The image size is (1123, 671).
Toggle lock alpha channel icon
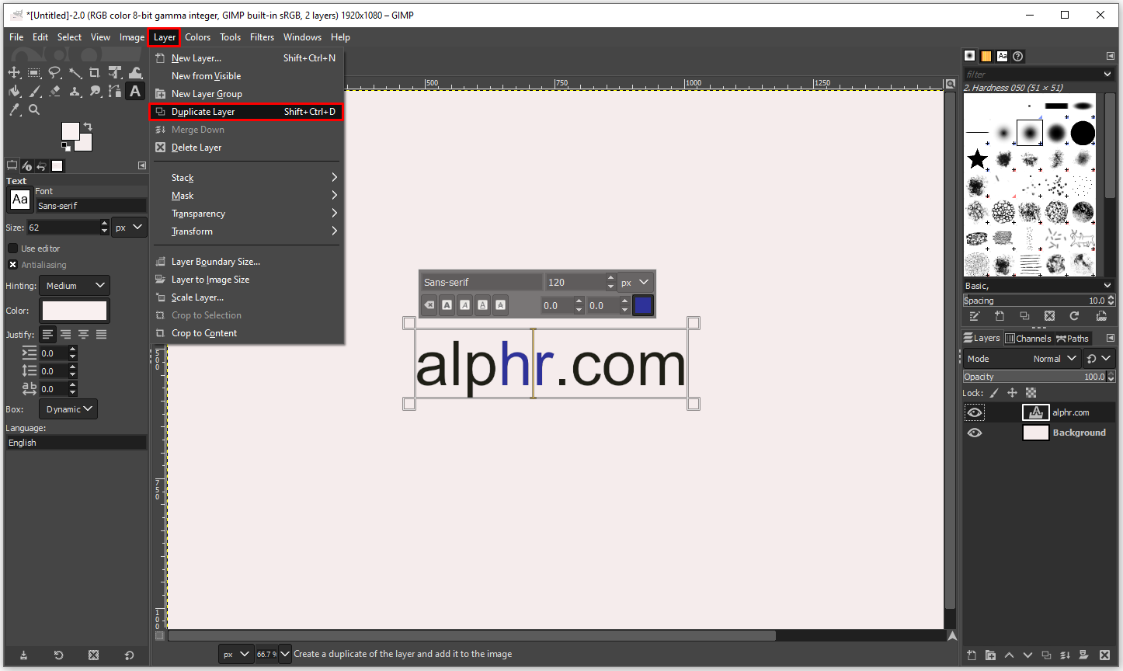[x=1031, y=393]
